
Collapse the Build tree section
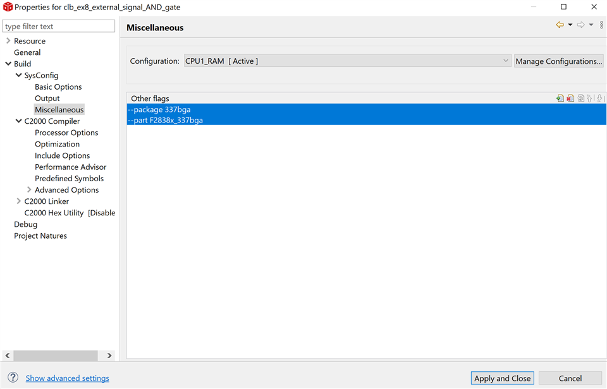(x=8, y=63)
